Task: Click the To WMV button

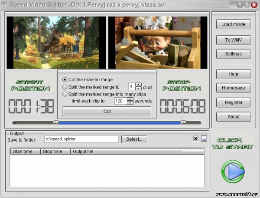Action: click(x=233, y=40)
